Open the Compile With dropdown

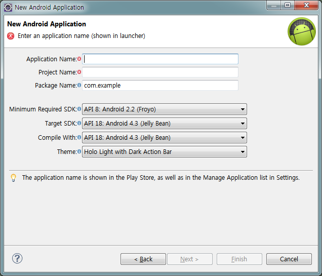tap(164, 137)
